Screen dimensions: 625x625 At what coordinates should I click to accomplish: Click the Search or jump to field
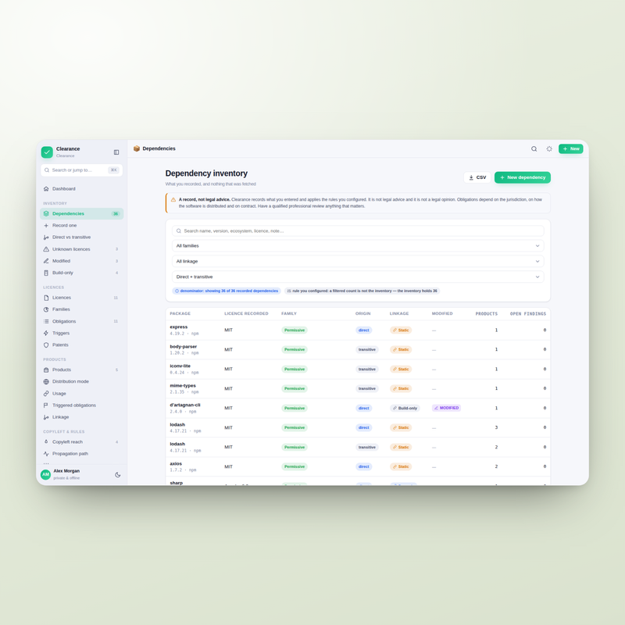(82, 170)
